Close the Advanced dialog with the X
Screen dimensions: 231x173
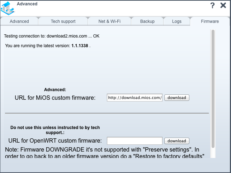[x=223, y=5]
